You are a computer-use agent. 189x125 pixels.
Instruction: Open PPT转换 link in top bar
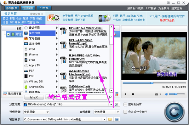pos(151,9)
